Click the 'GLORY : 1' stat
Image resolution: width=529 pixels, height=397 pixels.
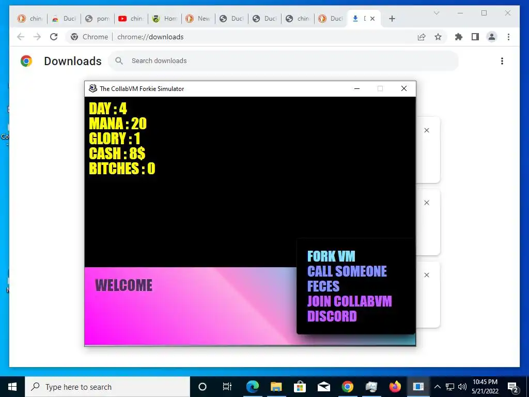pyautogui.click(x=114, y=139)
